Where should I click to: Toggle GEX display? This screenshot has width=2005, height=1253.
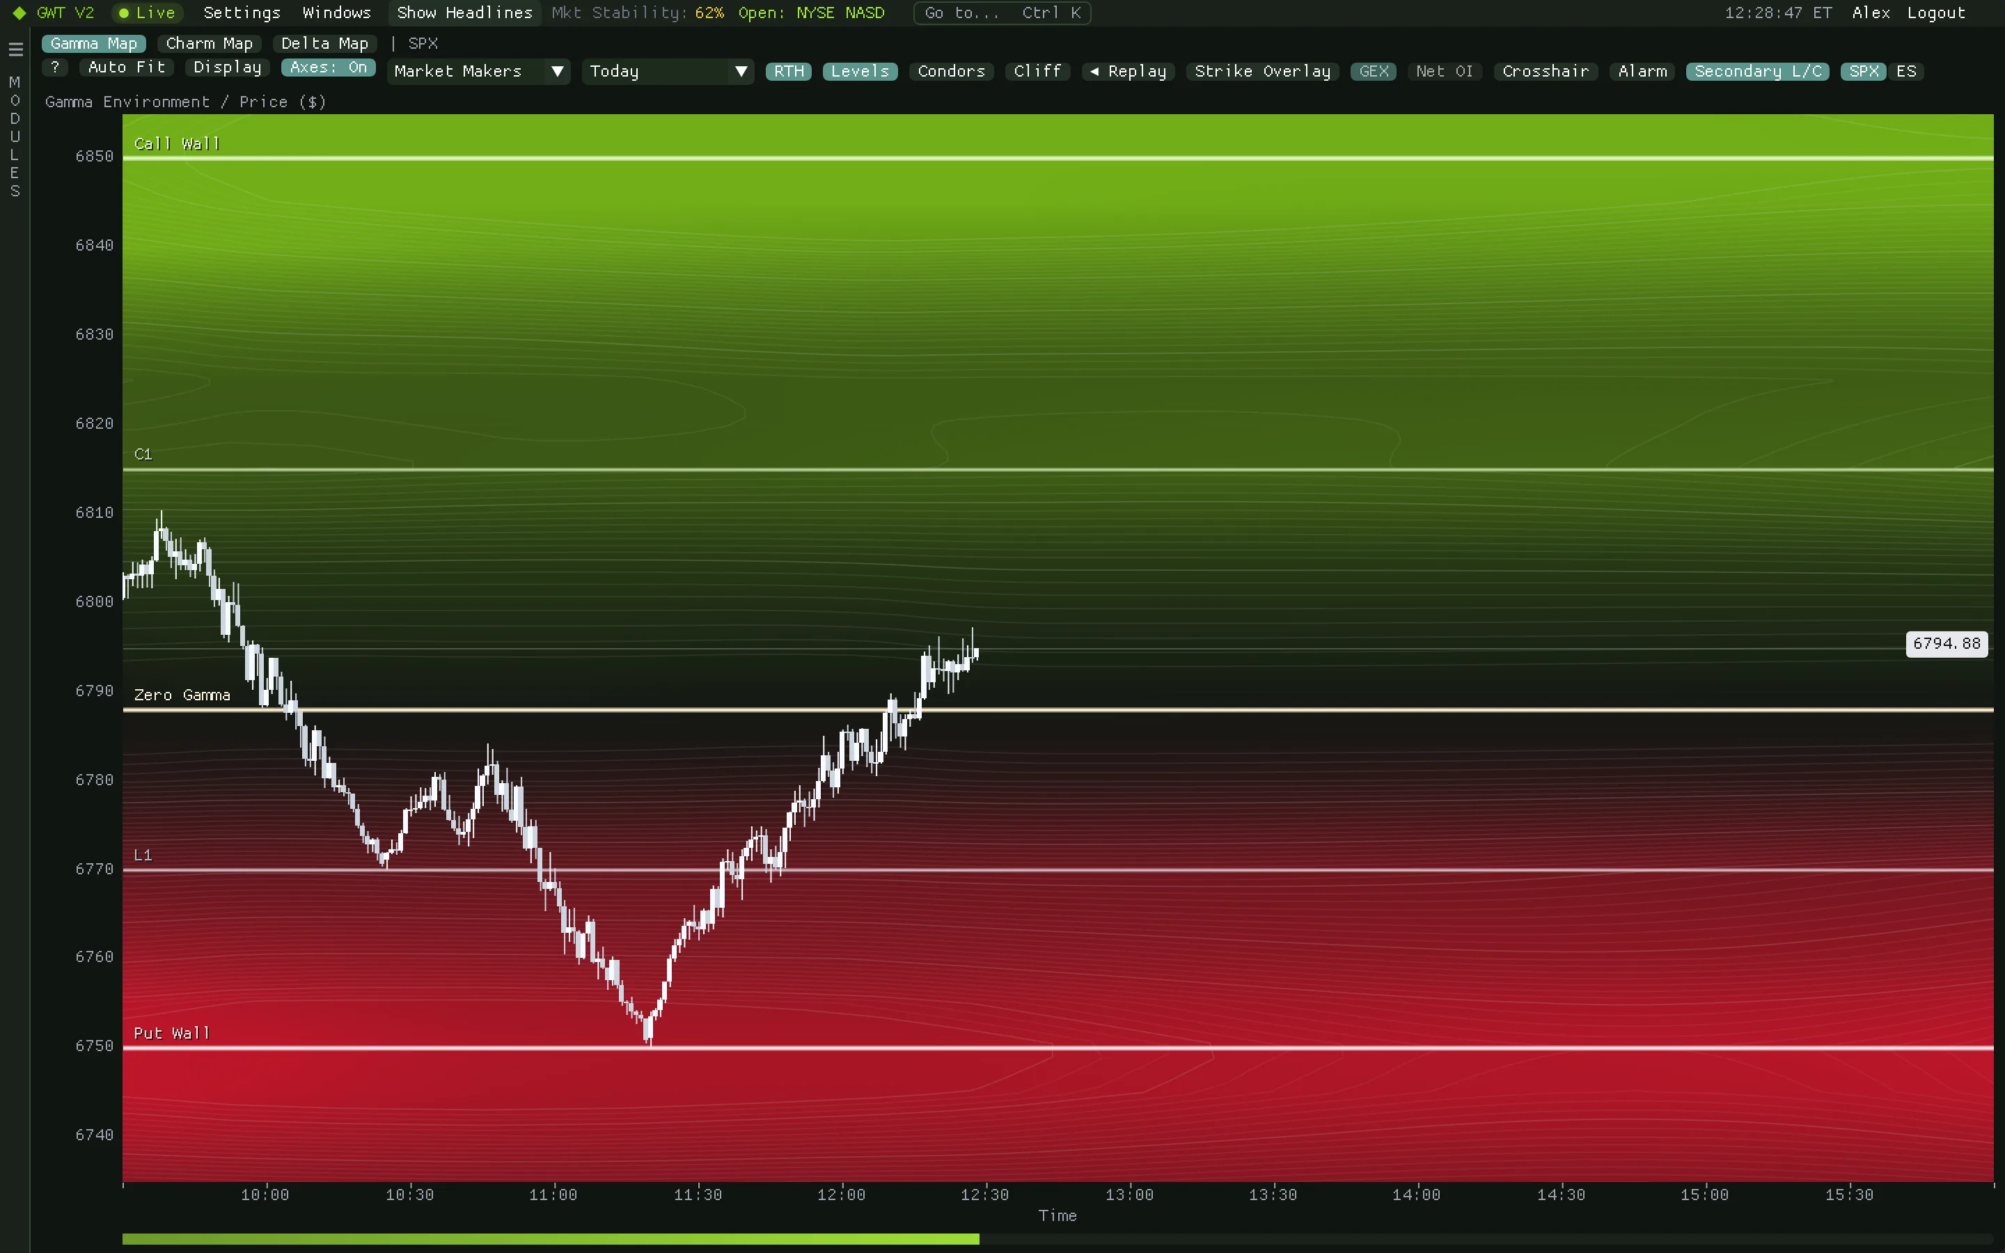tap(1373, 72)
